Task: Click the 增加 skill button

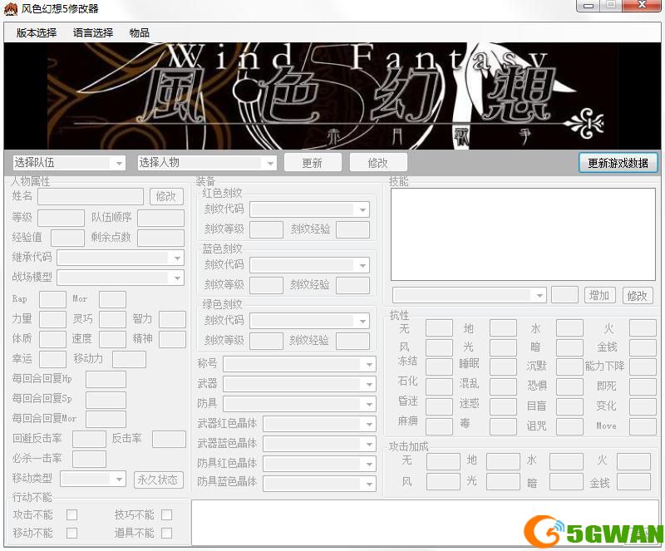Action: pos(599,295)
